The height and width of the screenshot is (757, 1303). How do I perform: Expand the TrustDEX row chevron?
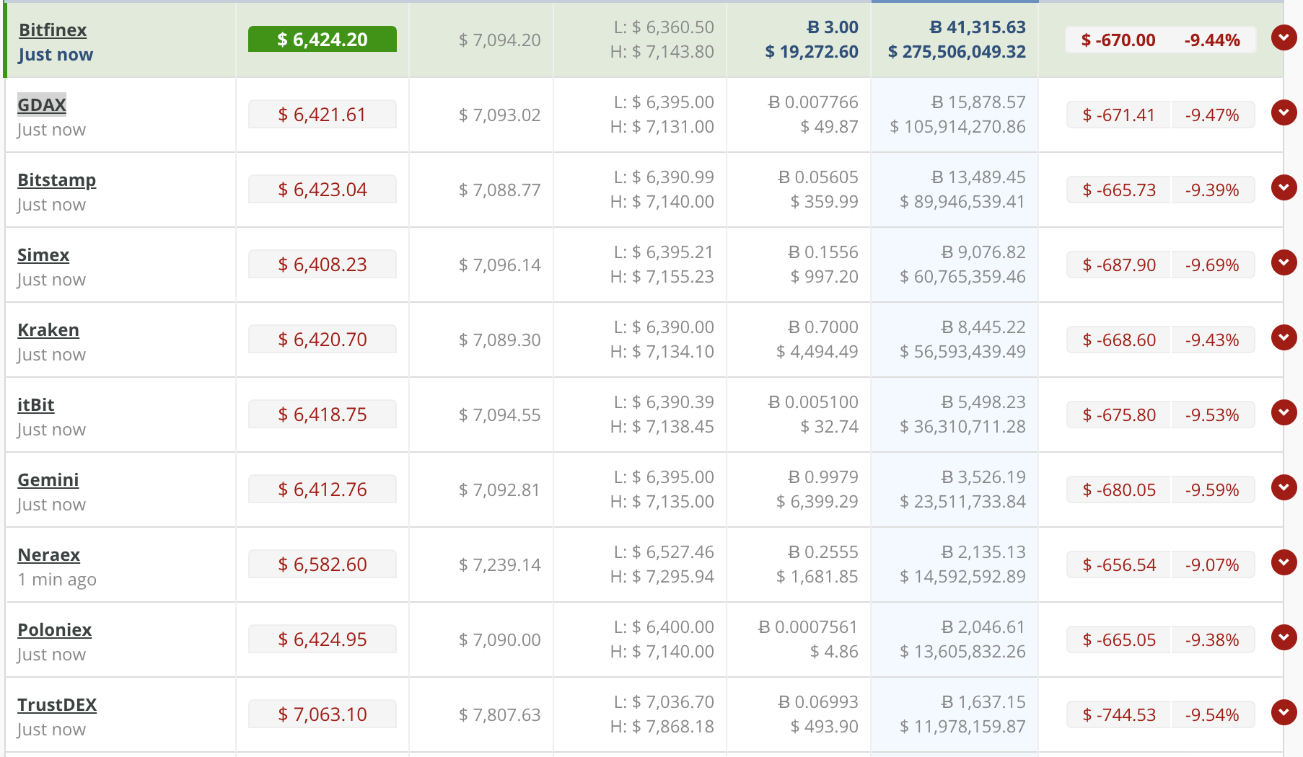1284,712
